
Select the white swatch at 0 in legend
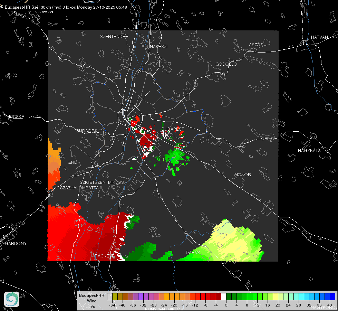point(224,296)
